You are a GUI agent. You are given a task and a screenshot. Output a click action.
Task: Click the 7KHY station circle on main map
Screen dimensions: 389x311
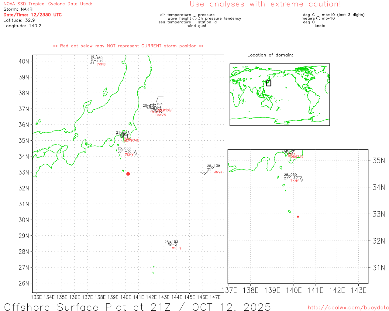(123, 150)
